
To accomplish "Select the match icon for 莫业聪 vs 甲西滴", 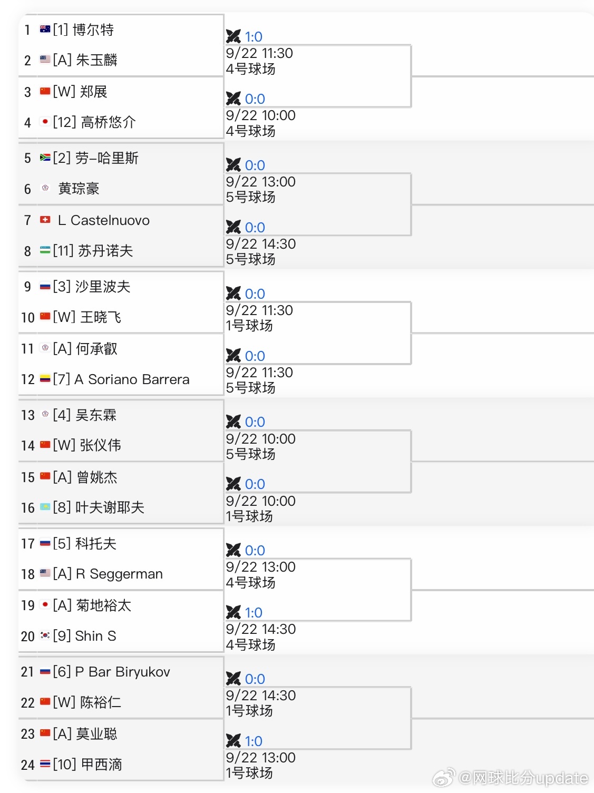I will tap(233, 741).
